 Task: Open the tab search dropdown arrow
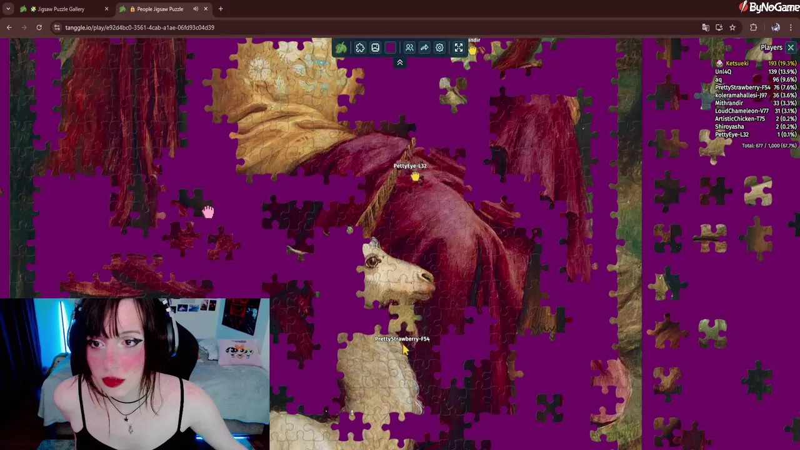7,9
